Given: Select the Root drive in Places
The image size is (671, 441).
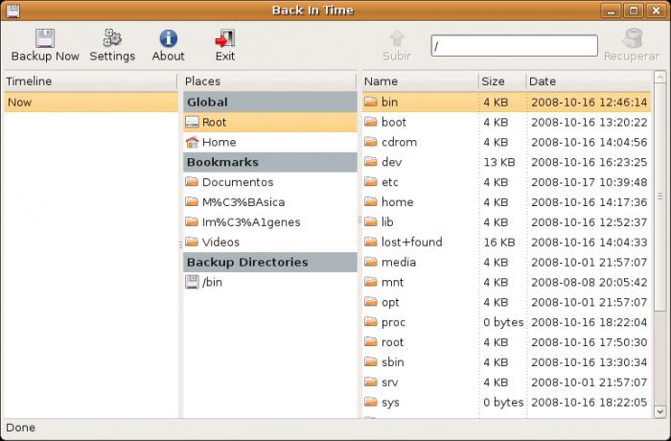Looking at the screenshot, I should [214, 122].
